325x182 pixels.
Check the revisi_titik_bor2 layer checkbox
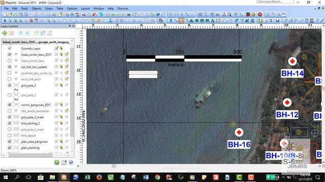tap(9, 79)
